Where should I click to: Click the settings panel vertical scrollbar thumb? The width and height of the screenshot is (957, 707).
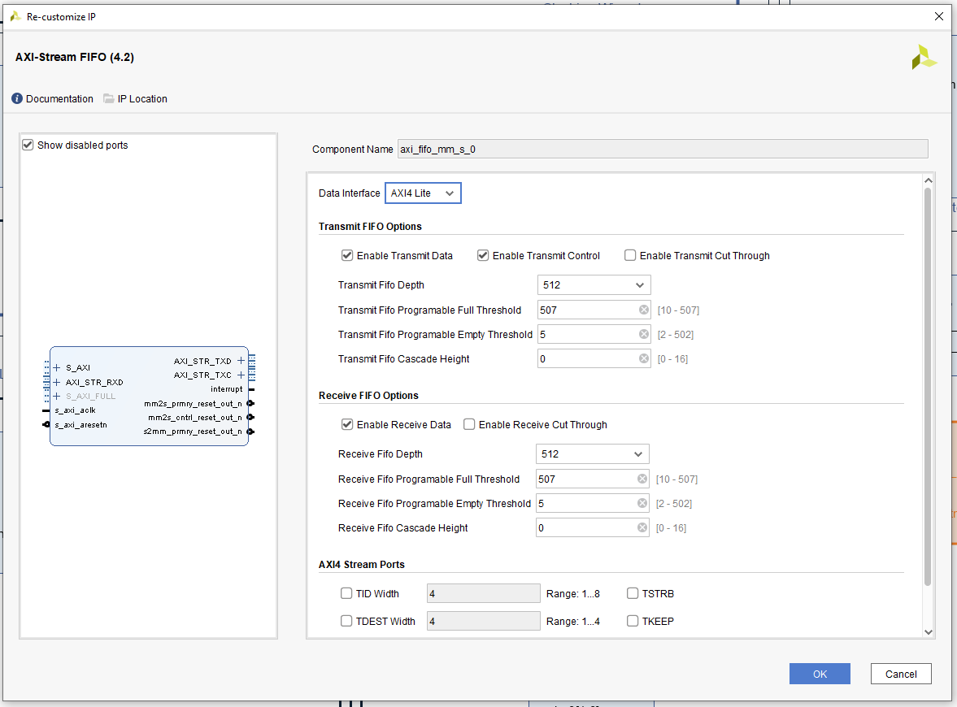tap(928, 387)
